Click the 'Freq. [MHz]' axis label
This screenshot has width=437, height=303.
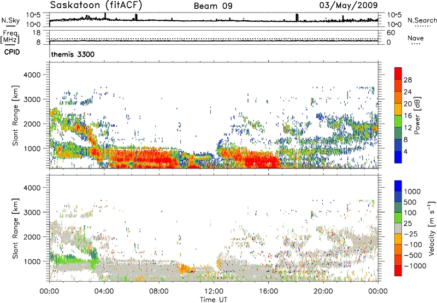(x=10, y=37)
